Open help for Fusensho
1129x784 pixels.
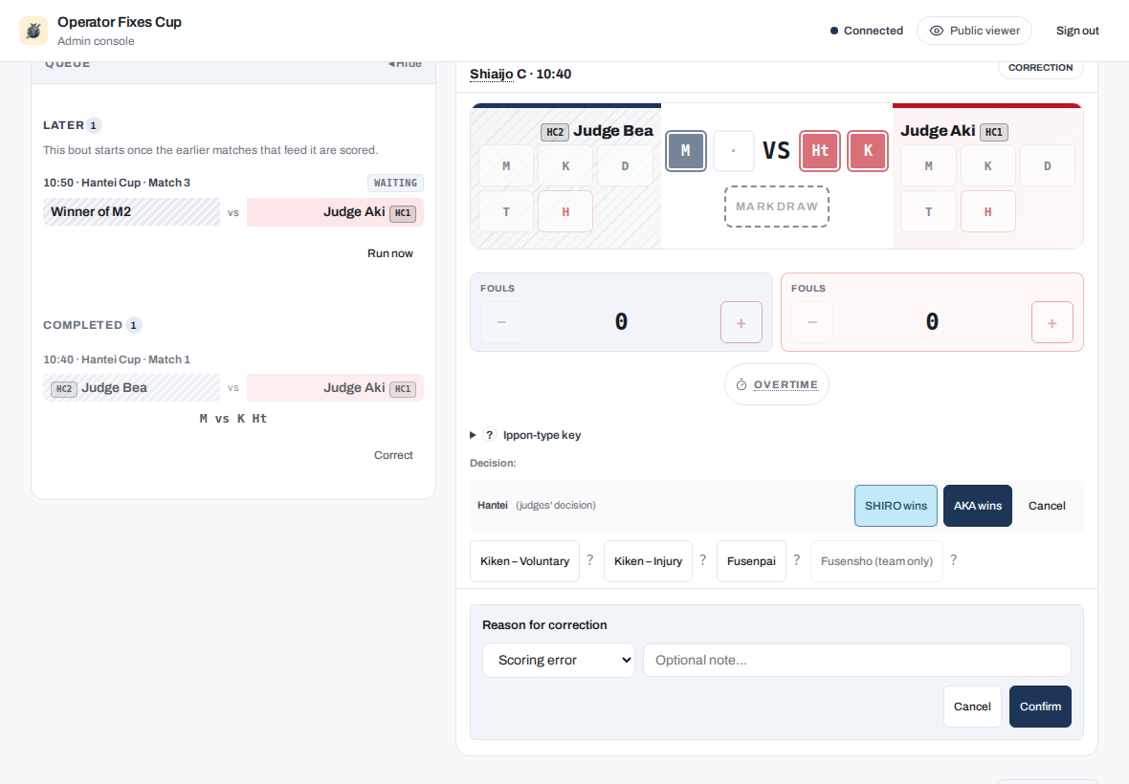coord(953,560)
